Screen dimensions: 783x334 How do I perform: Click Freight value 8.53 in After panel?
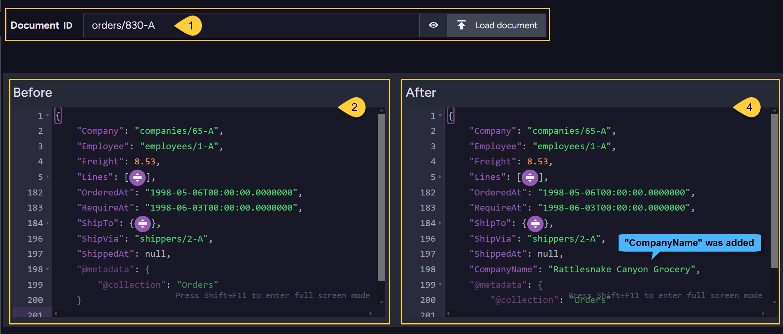[x=538, y=162]
